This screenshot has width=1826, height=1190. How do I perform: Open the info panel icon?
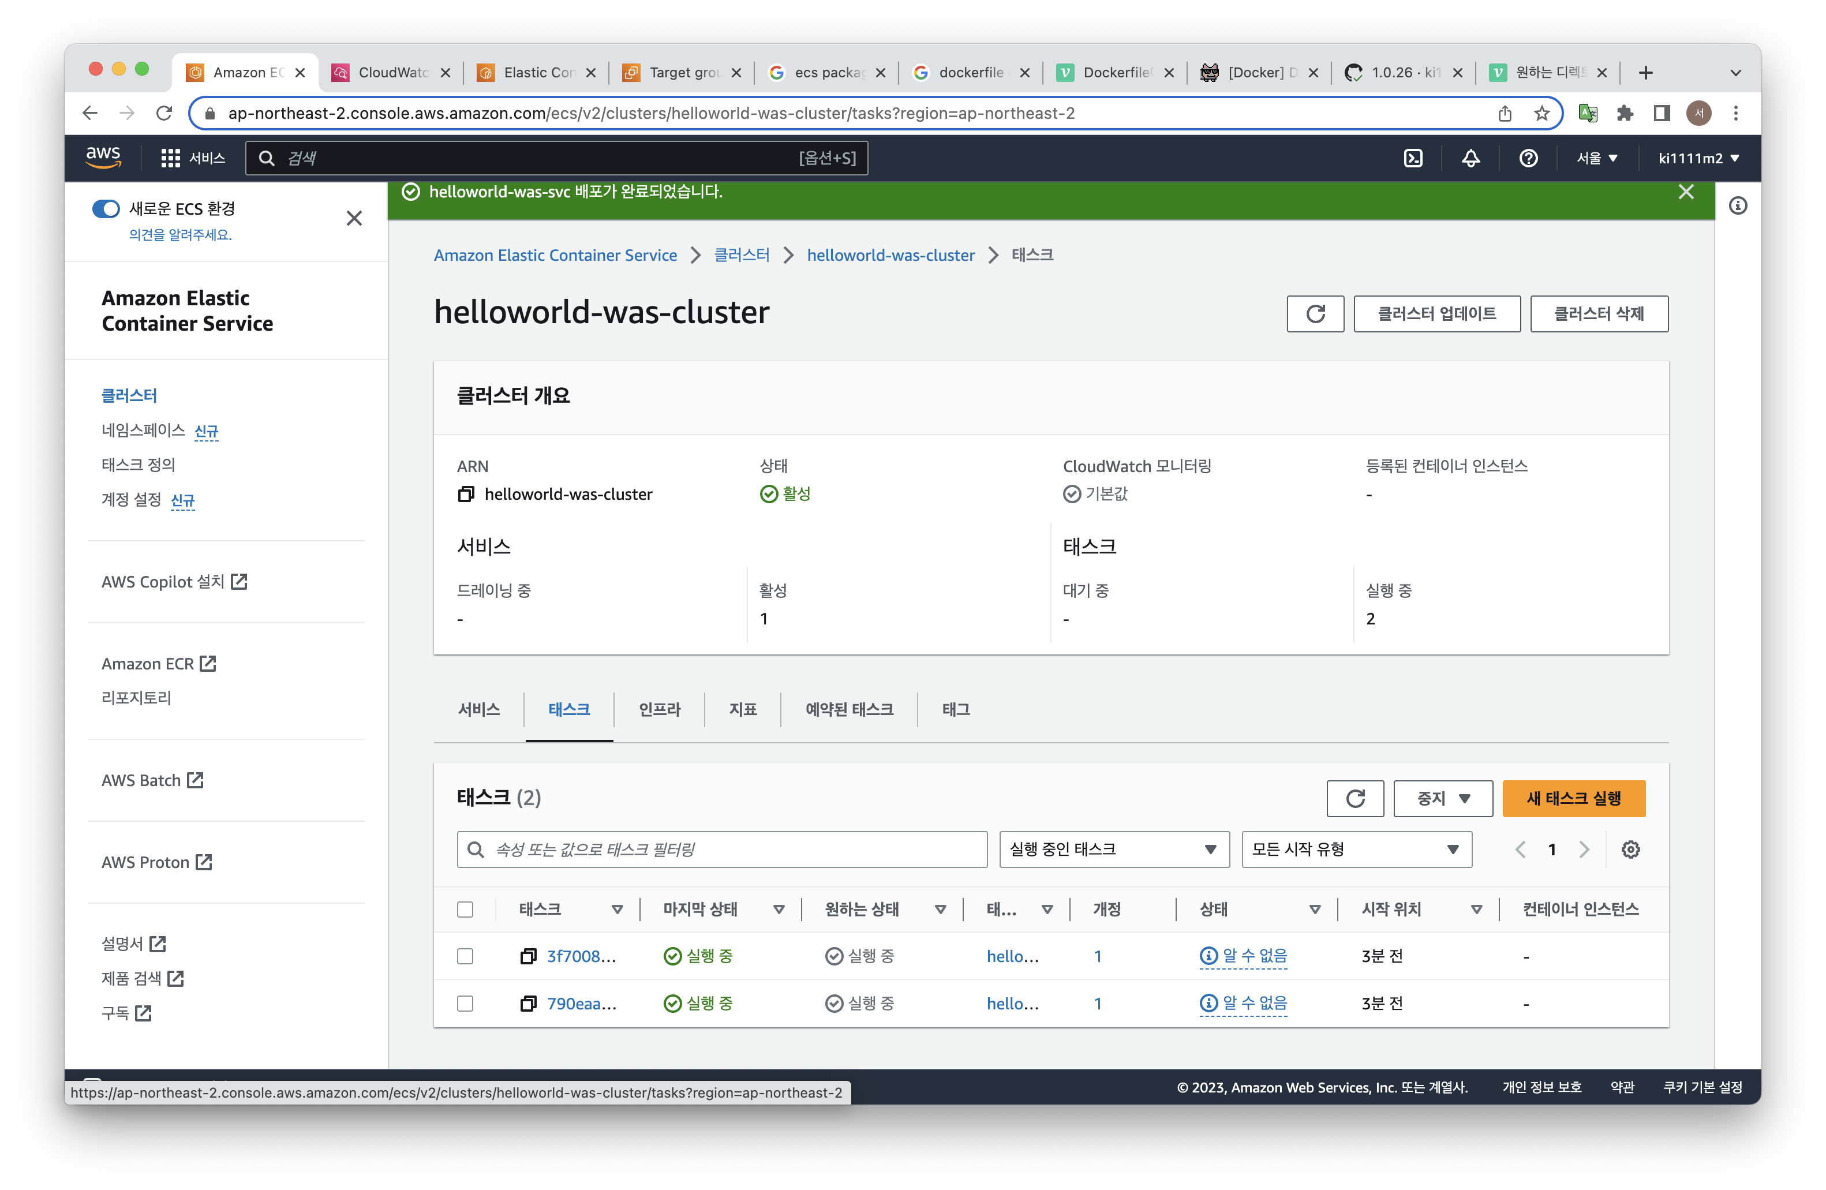[1738, 205]
